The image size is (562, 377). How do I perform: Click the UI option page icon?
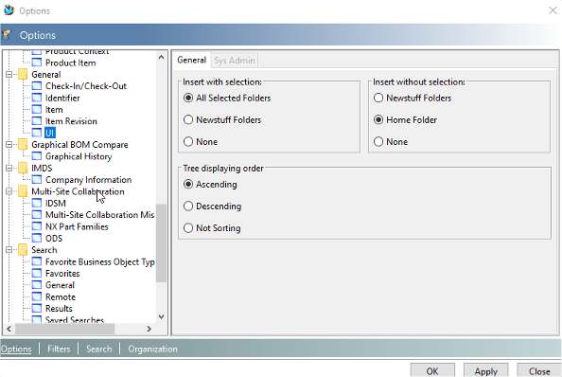tap(37, 133)
